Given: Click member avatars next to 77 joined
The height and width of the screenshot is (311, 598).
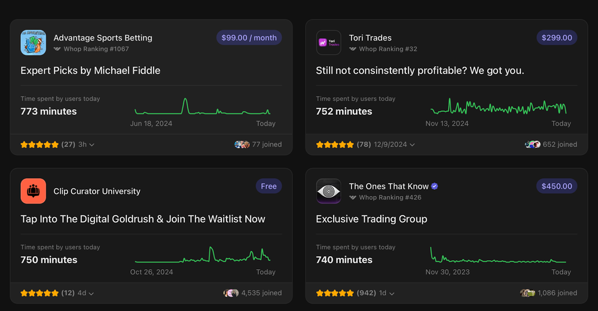Looking at the screenshot, I should coord(242,144).
